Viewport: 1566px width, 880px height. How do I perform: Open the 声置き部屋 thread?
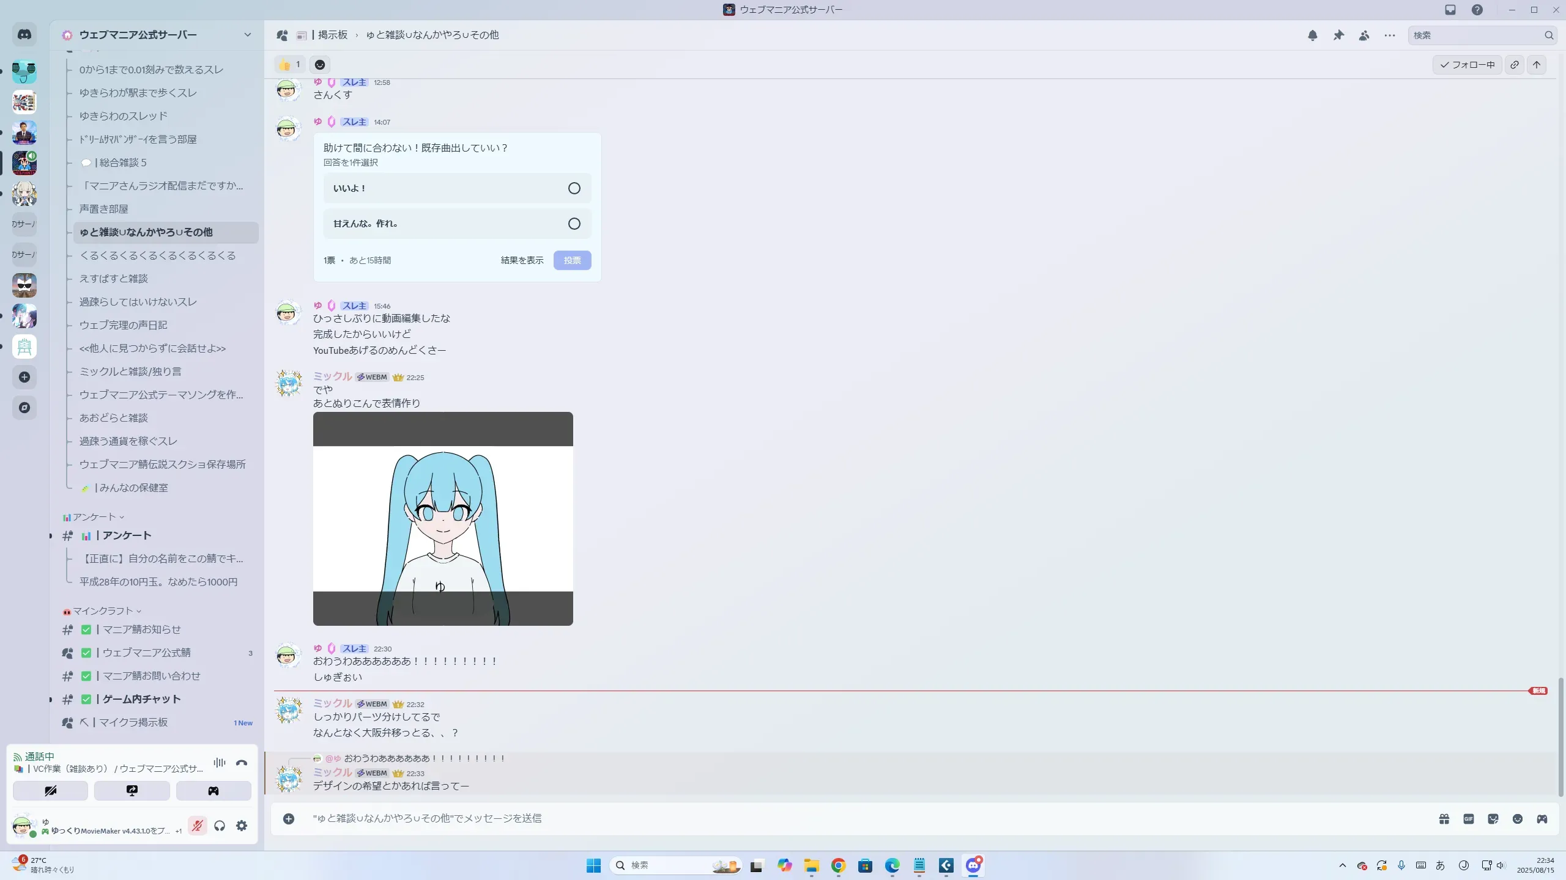104,209
